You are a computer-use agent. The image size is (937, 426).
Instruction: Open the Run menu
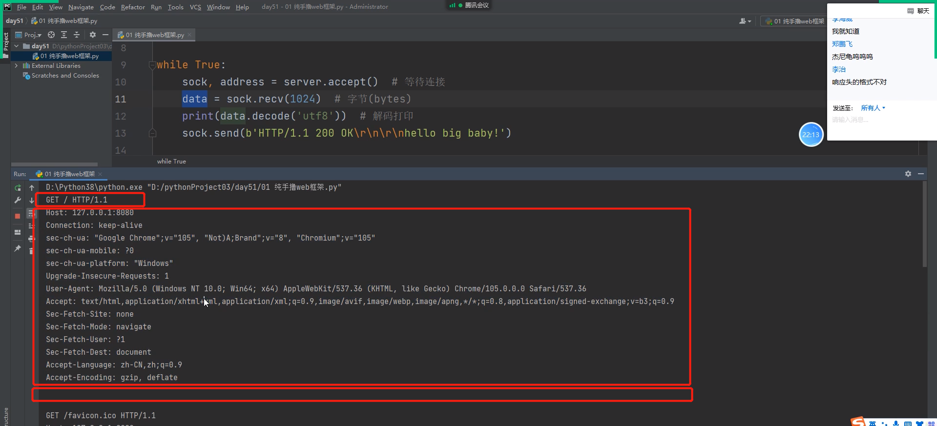(x=156, y=7)
